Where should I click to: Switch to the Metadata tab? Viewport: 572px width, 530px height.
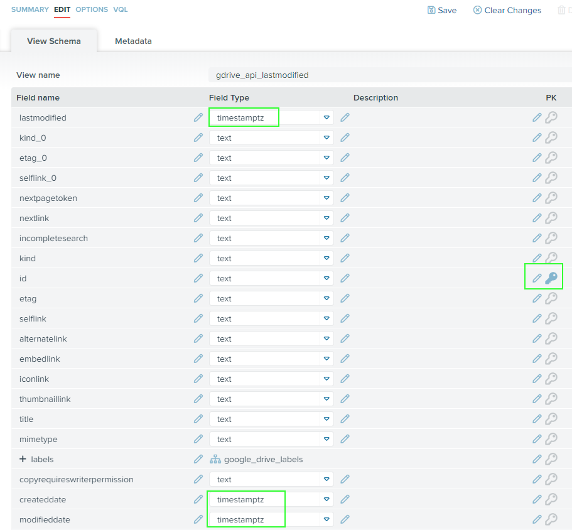click(x=133, y=41)
